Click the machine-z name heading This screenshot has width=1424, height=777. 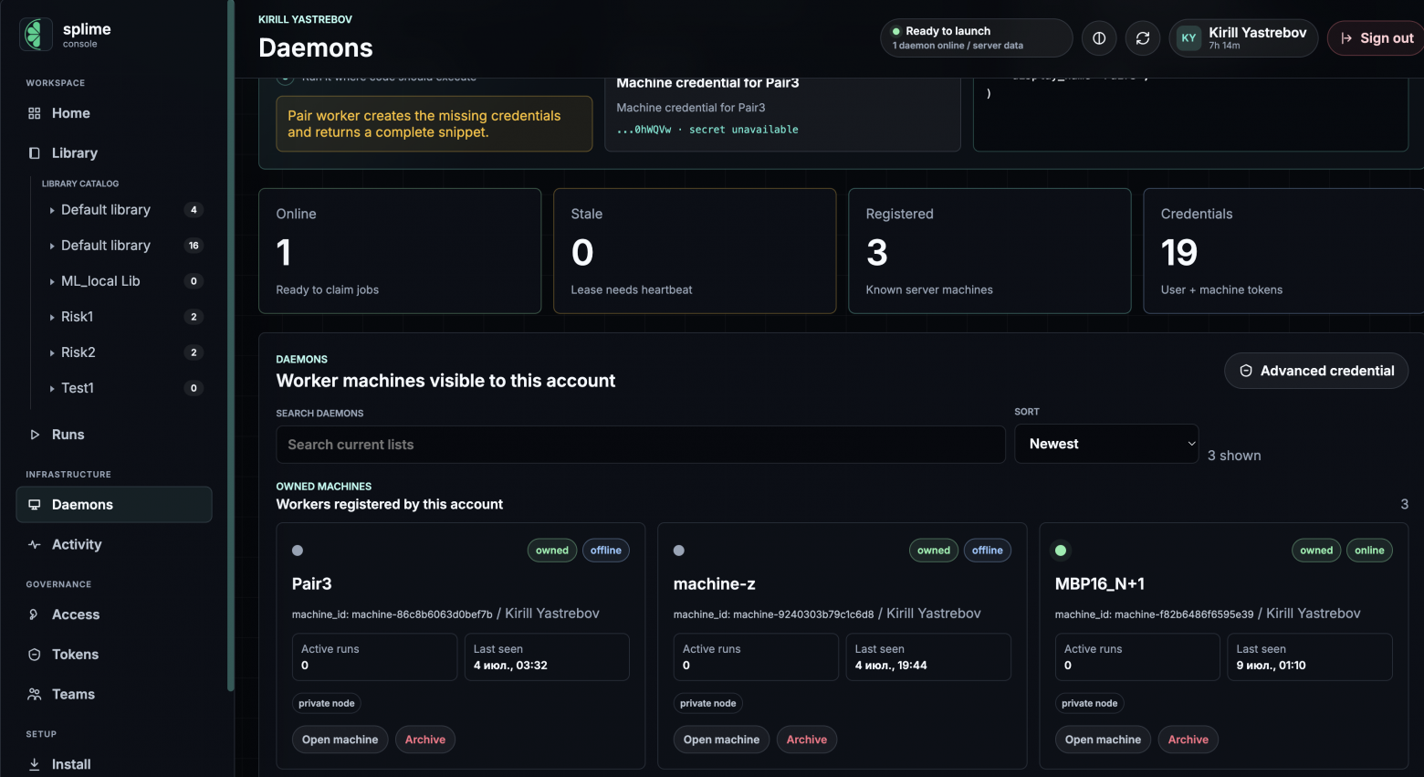[715, 584]
